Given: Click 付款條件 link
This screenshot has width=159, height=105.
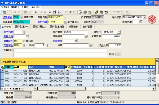Looking at the screenshot, I should click(x=58, y=41).
